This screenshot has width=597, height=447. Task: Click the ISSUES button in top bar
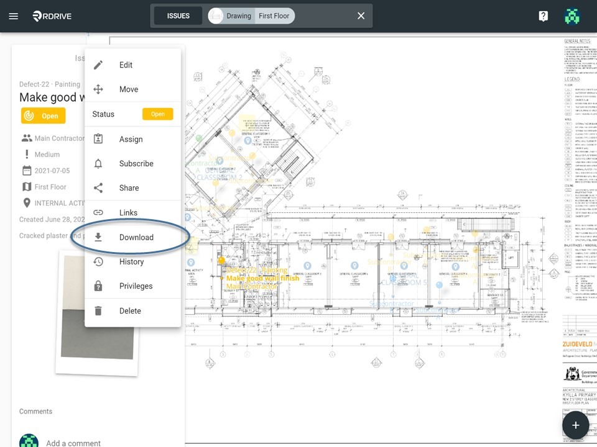178,16
